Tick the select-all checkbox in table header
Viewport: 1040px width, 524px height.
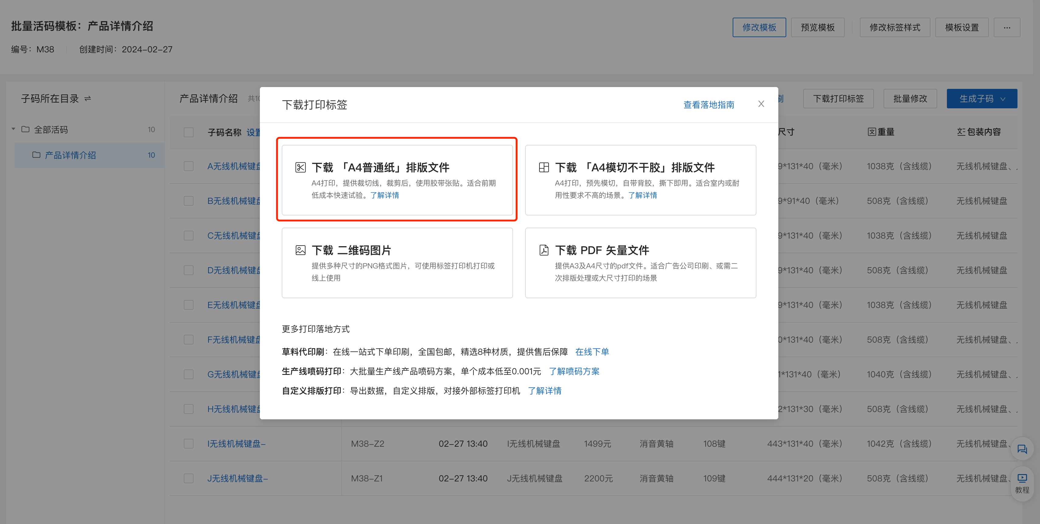[189, 132]
